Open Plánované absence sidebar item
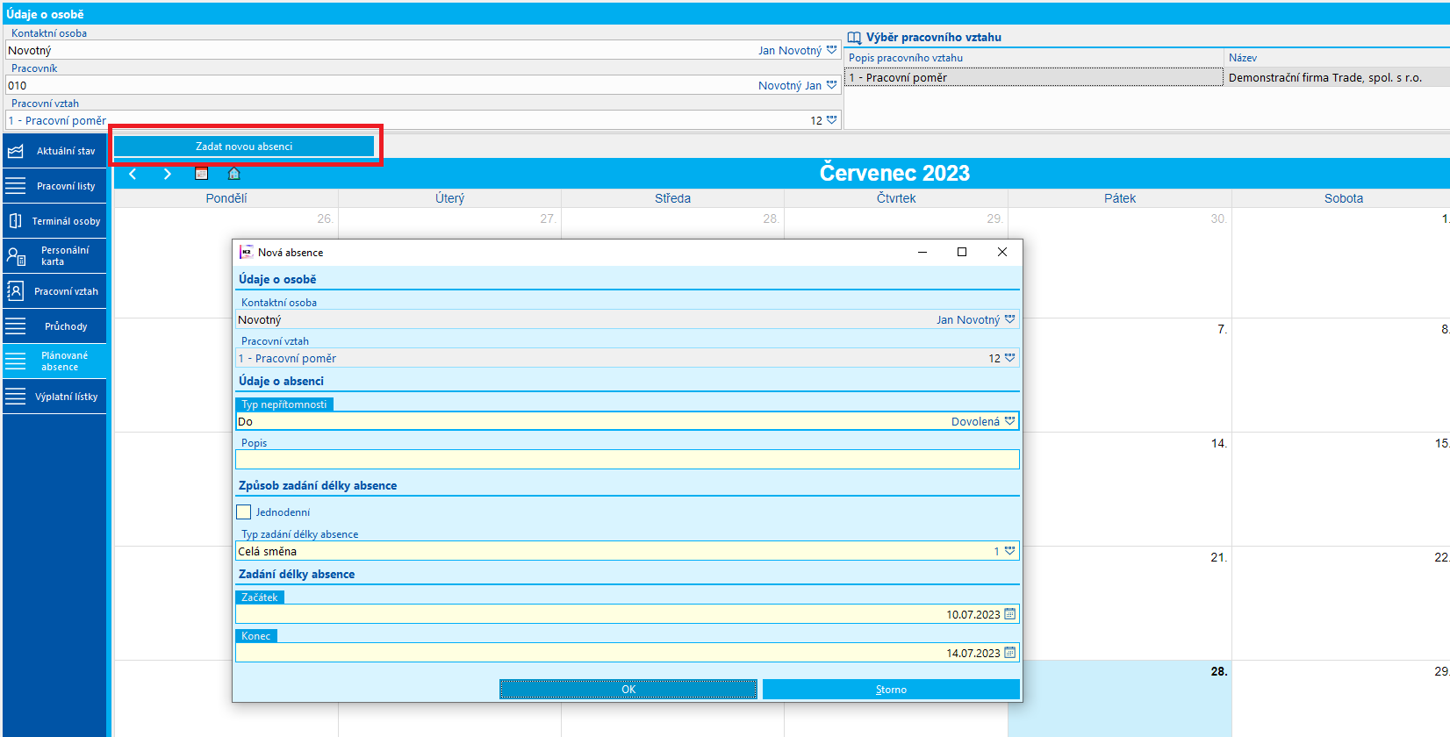The width and height of the screenshot is (1450, 737). pos(54,361)
